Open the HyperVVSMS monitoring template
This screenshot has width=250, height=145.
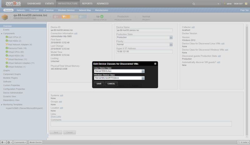coord(24,108)
